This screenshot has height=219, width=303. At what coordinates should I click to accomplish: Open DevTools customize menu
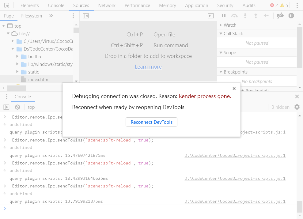[297, 6]
